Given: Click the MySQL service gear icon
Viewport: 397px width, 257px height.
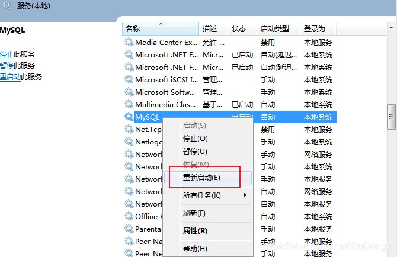Looking at the screenshot, I should 129,117.
